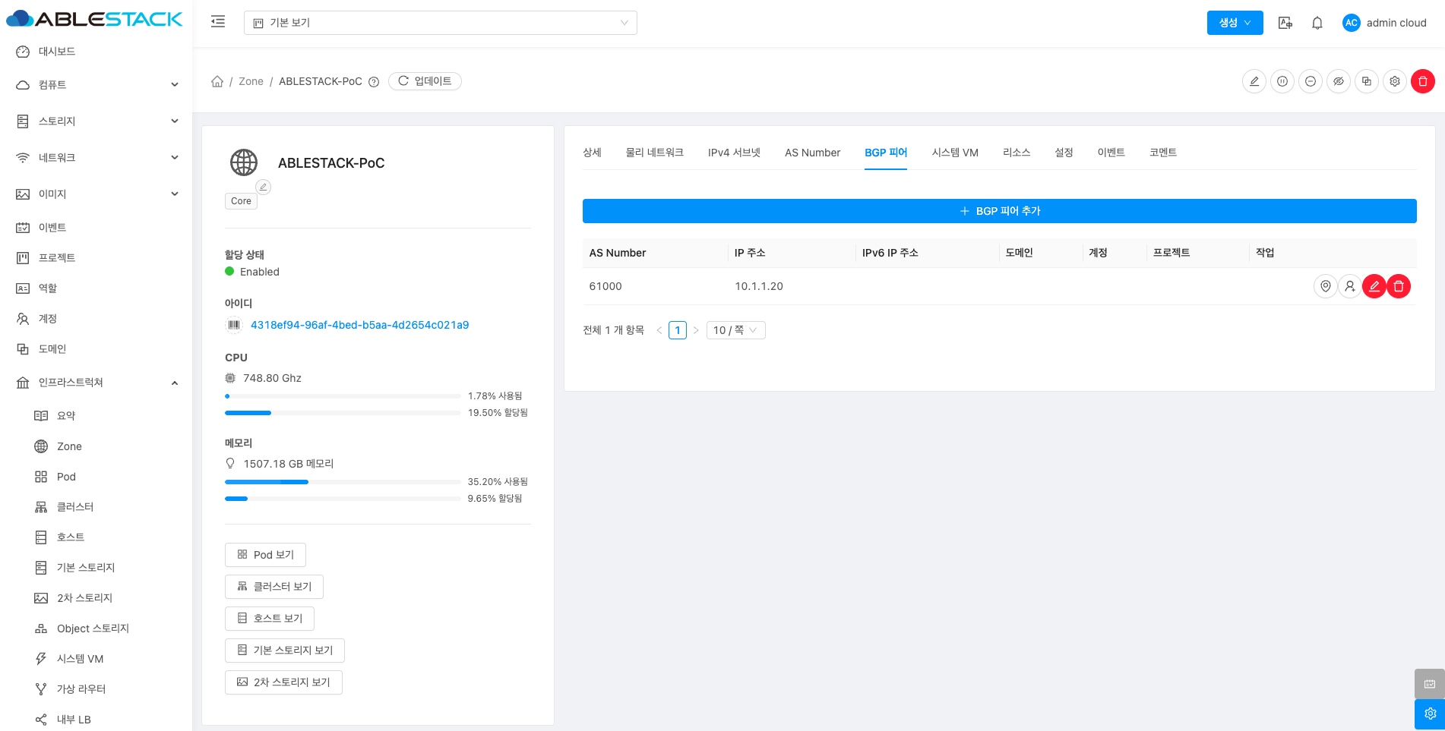Switch to the AS Number tab
The width and height of the screenshot is (1445, 731).
812,153
